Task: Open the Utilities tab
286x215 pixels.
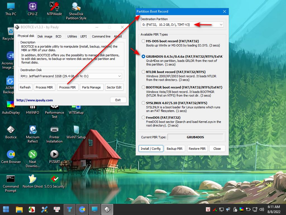Action: pyautogui.click(x=72, y=36)
